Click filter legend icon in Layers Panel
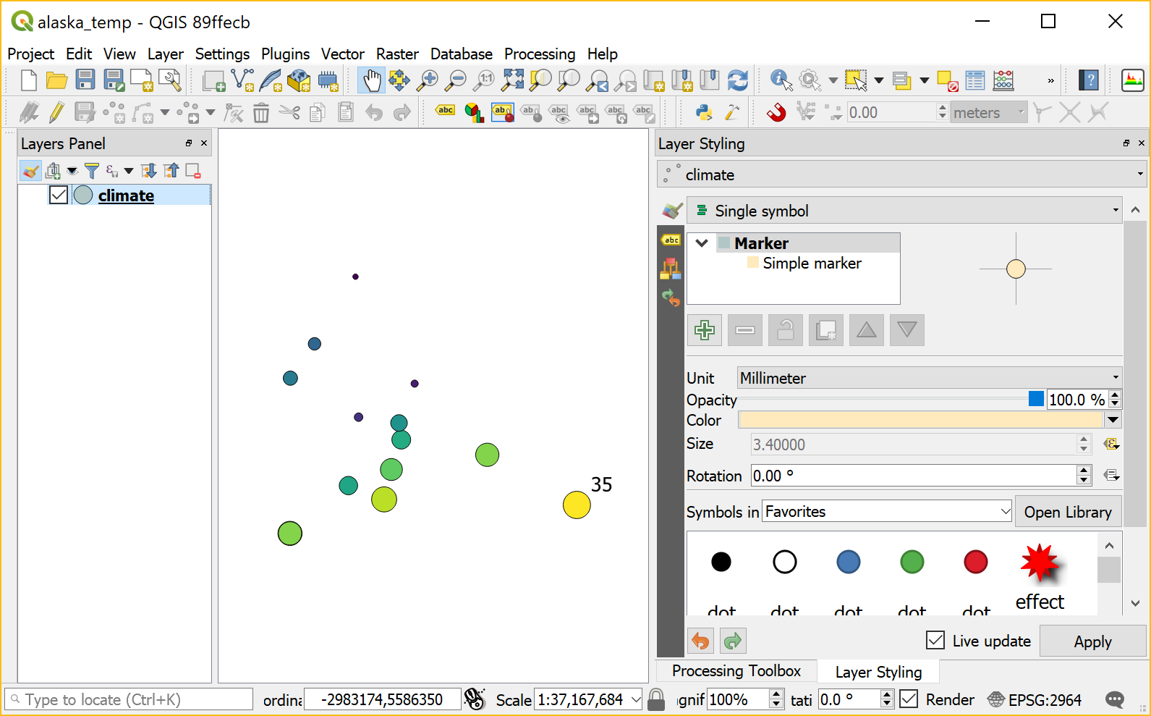 click(x=92, y=171)
